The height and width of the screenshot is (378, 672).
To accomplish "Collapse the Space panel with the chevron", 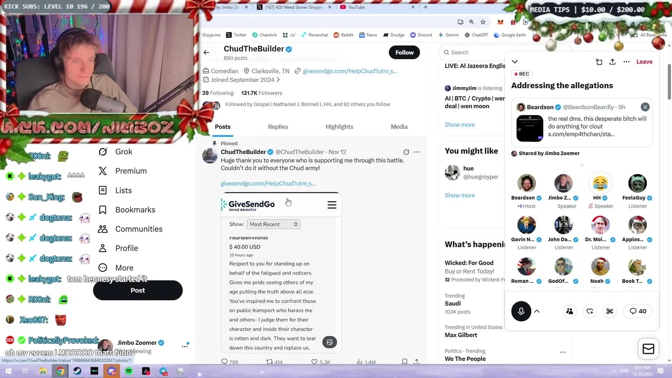I will click(514, 62).
